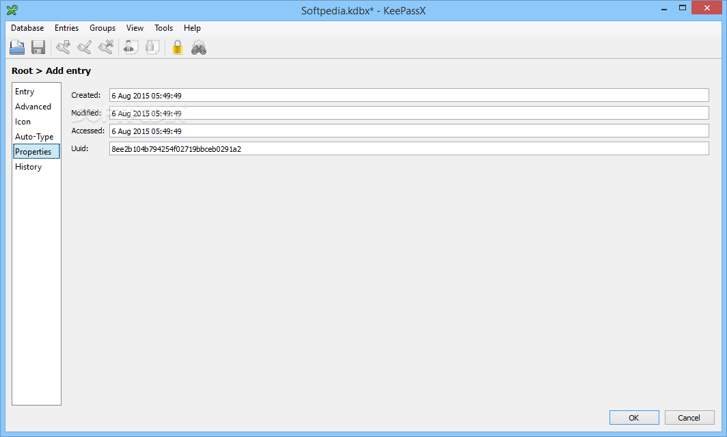Open the Database menu
Image resolution: width=727 pixels, height=437 pixels.
(x=27, y=28)
